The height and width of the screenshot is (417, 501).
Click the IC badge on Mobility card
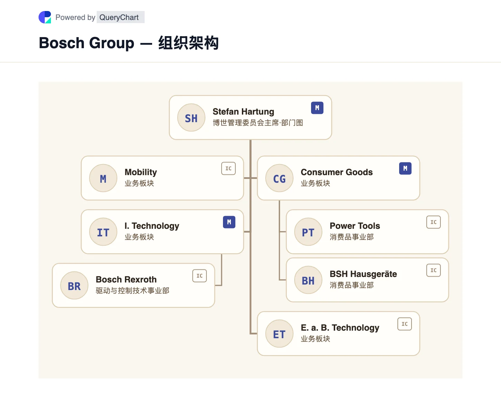[x=228, y=169]
